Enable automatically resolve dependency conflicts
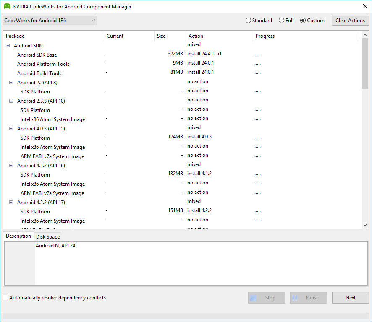Image resolution: width=372 pixels, height=322 pixels. (x=4, y=297)
